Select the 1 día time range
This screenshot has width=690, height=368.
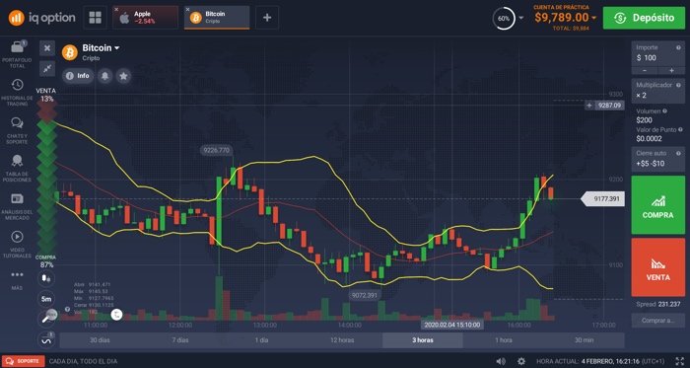(261, 340)
